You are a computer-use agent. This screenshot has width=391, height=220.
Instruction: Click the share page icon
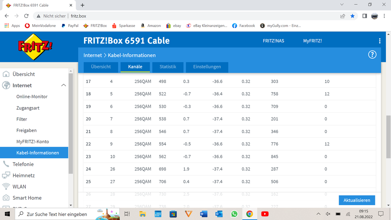click(342, 16)
